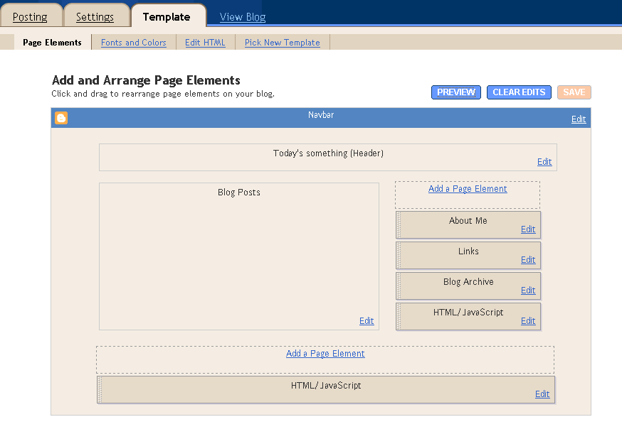Select the footer HTML/JavaScript widget box
This screenshot has width=622, height=439.
(x=326, y=389)
